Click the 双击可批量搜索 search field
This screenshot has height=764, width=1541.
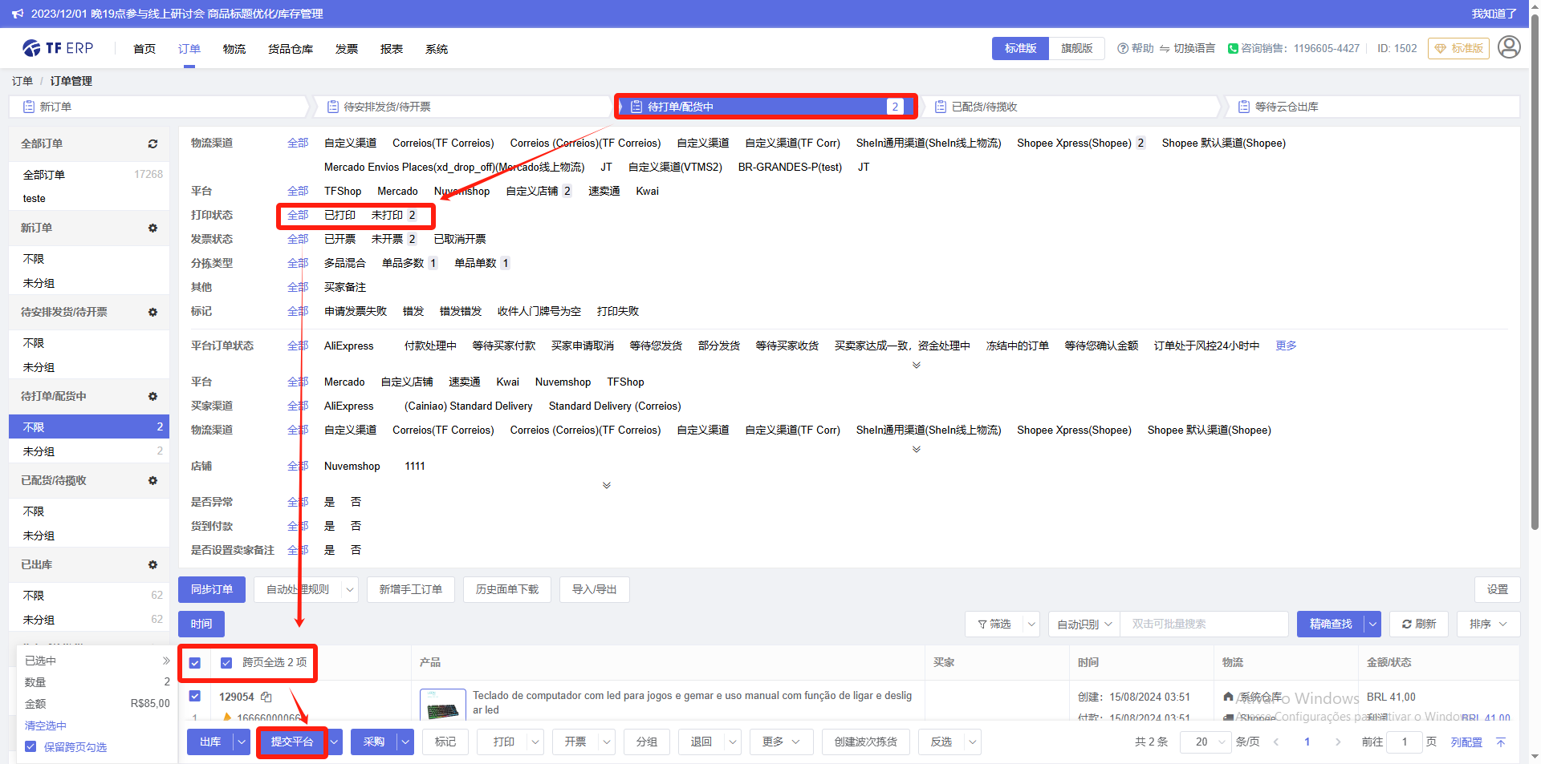pyautogui.click(x=1204, y=624)
